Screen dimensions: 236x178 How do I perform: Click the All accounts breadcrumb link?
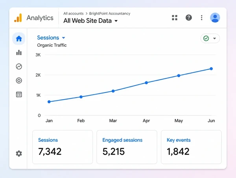(x=74, y=13)
